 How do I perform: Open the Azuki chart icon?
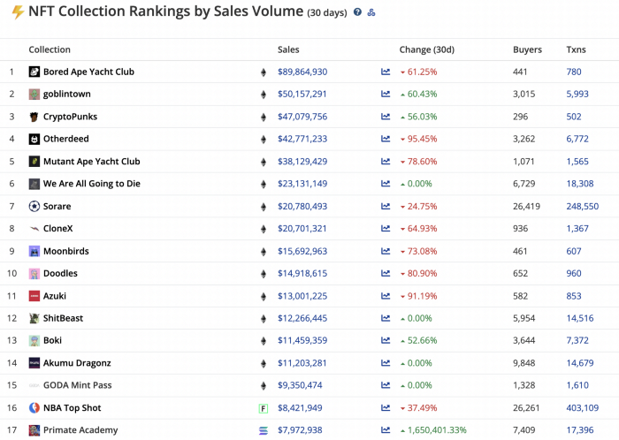386,296
